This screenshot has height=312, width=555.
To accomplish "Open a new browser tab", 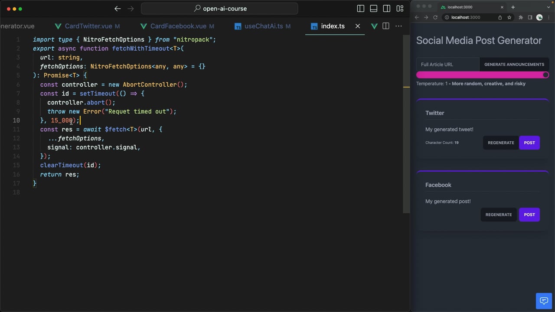I will pos(513,7).
